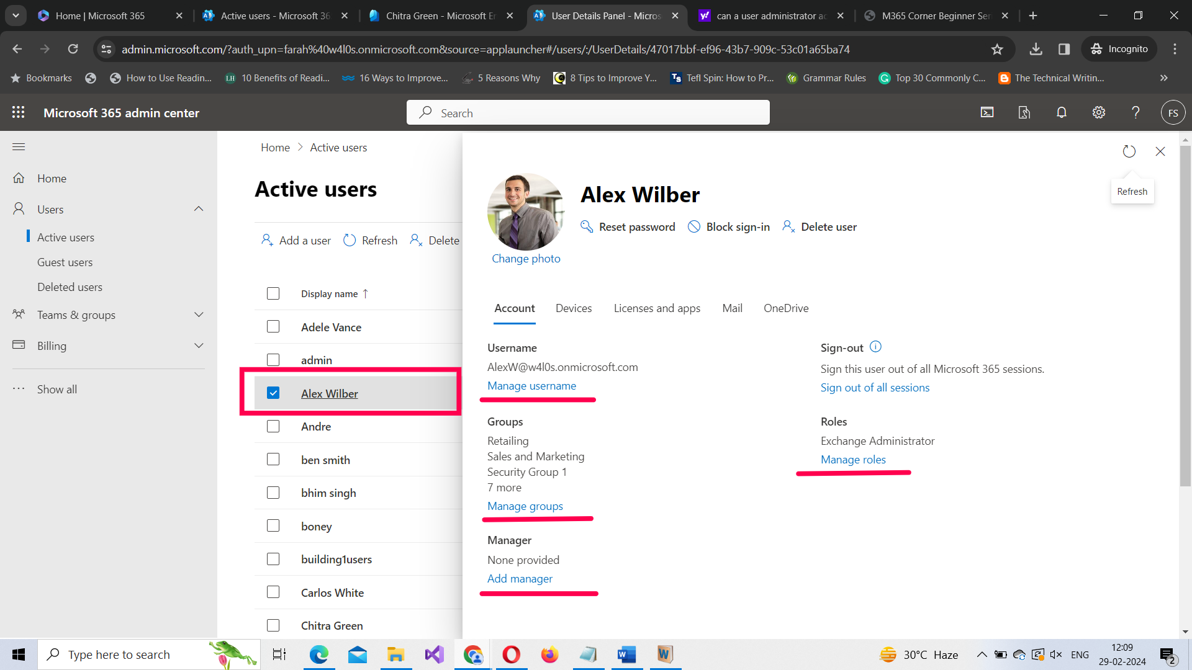Click the Delete user icon
1192x670 pixels.
(788, 226)
